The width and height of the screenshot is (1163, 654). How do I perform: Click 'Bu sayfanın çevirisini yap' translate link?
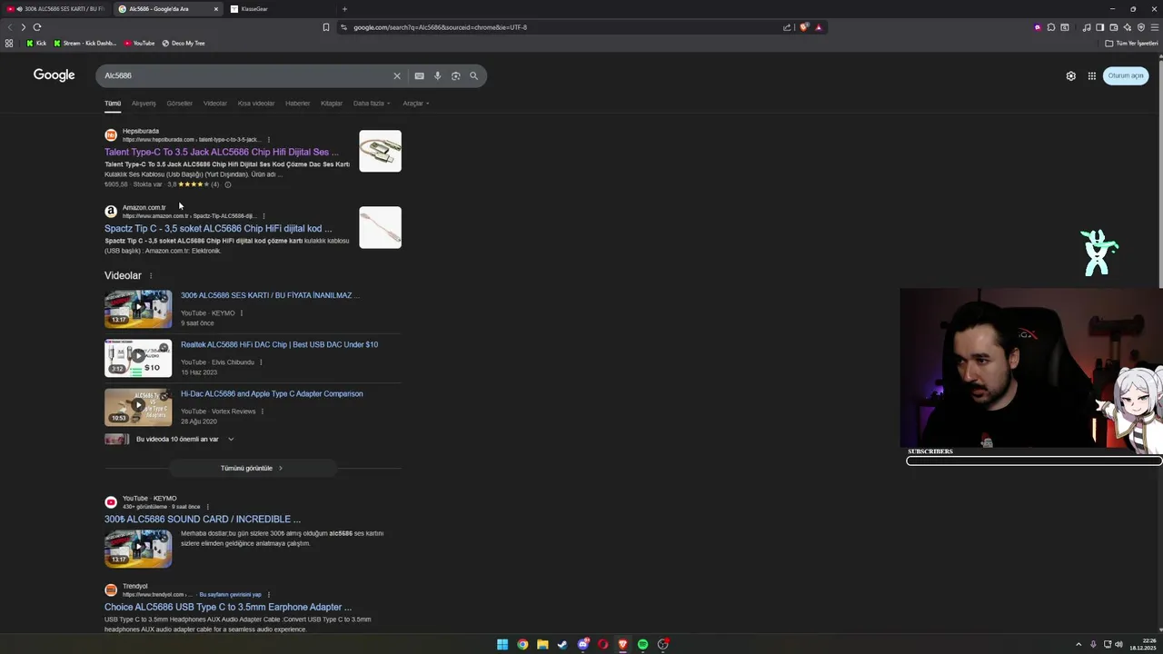(230, 595)
